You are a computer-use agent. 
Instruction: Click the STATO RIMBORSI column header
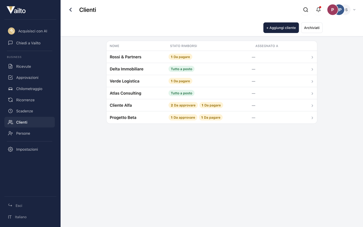[183, 46]
